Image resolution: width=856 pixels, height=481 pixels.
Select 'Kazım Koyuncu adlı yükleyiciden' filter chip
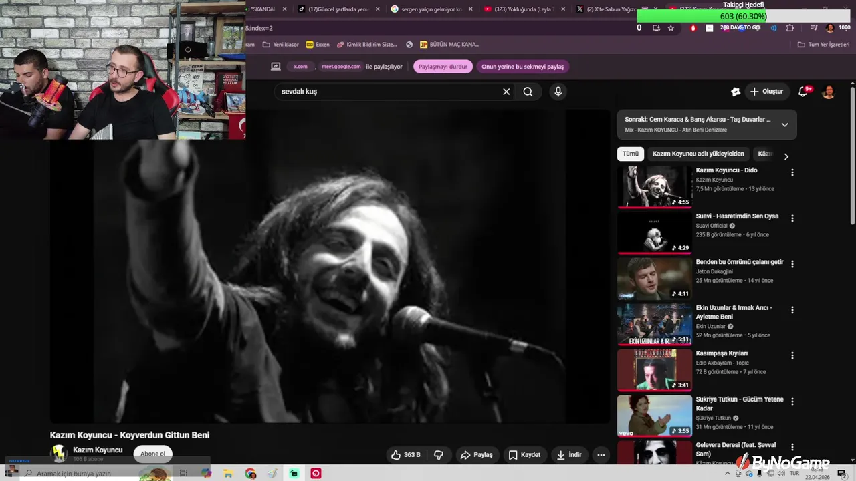pos(698,154)
